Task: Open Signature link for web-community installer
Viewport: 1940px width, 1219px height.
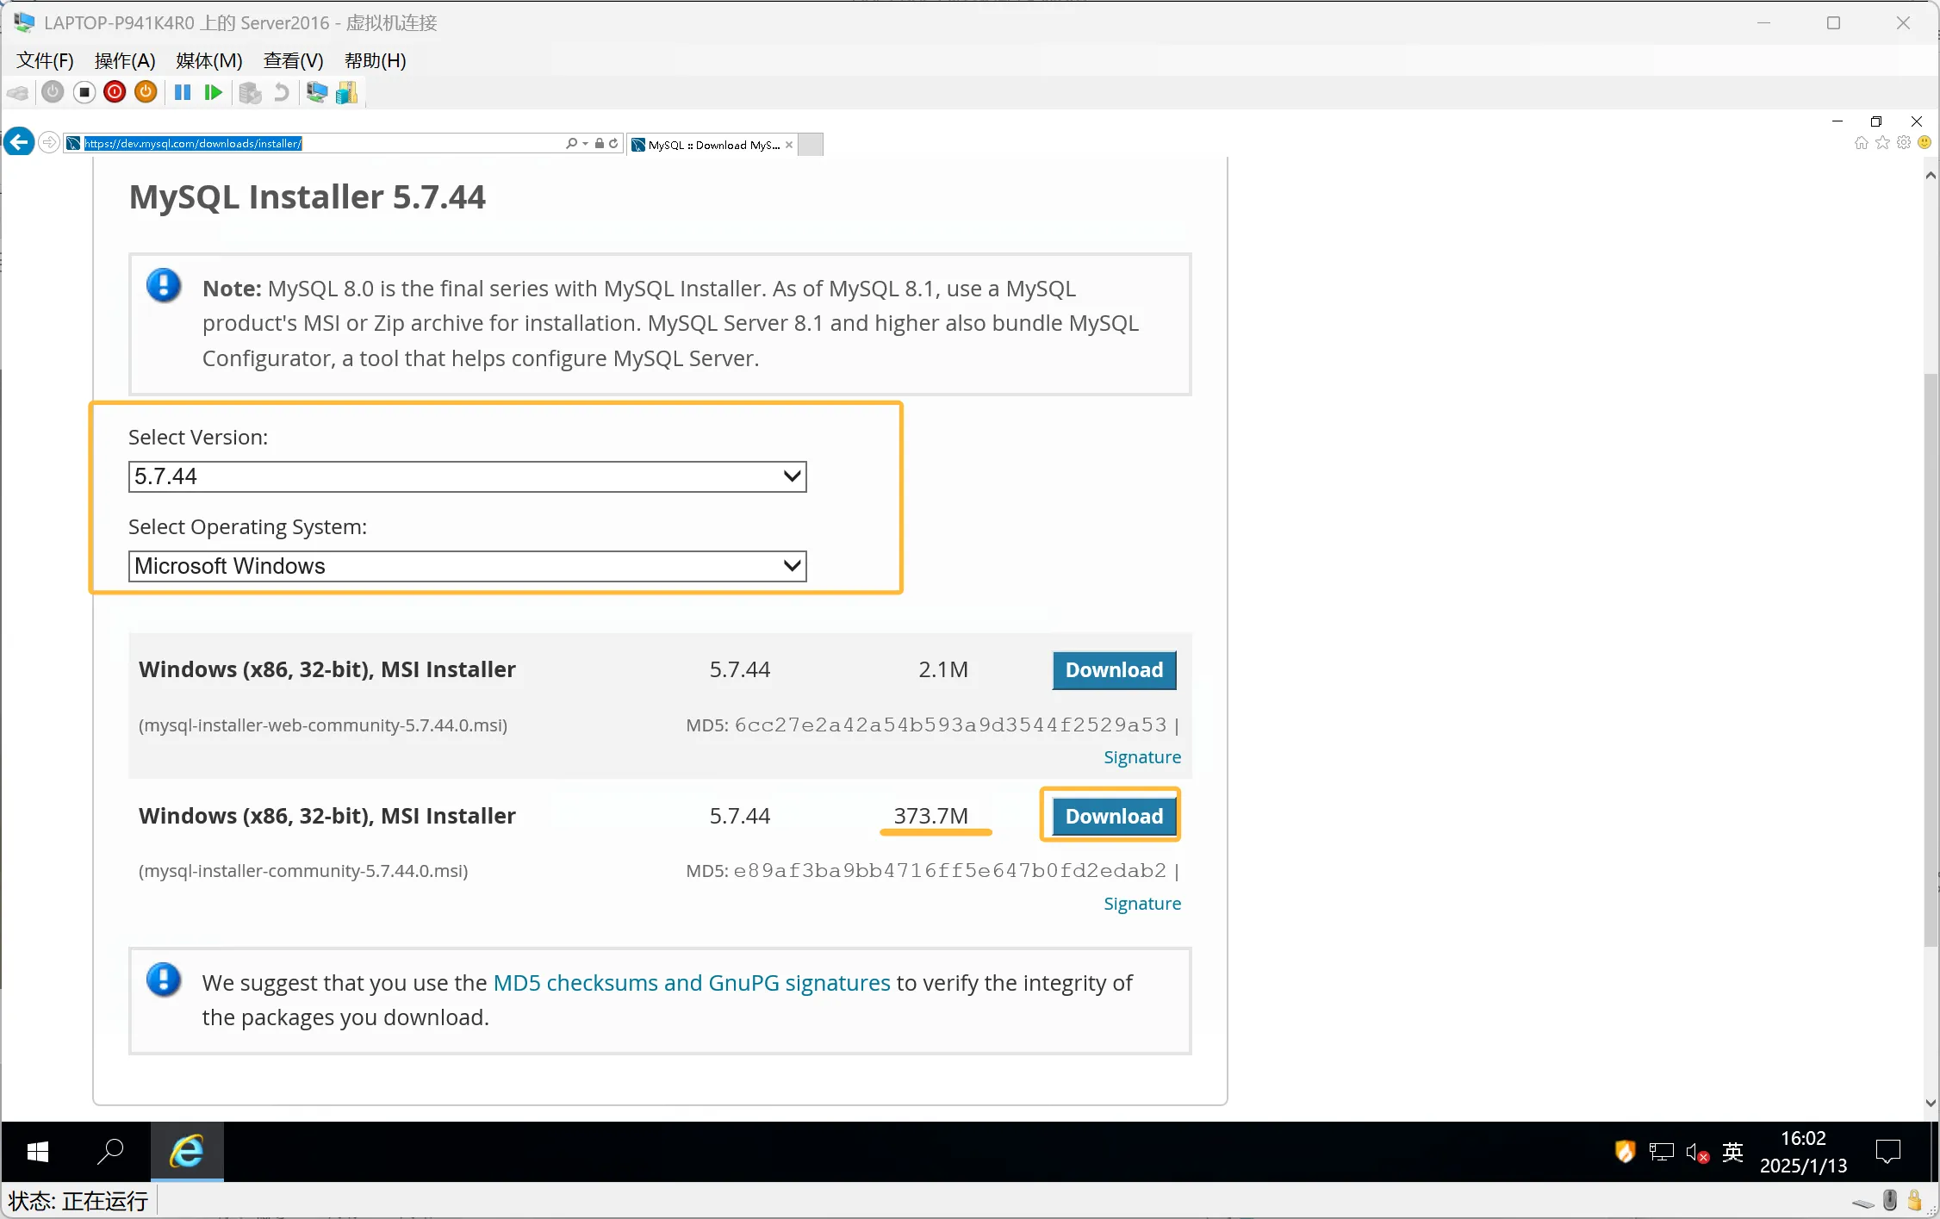Action: [1141, 757]
